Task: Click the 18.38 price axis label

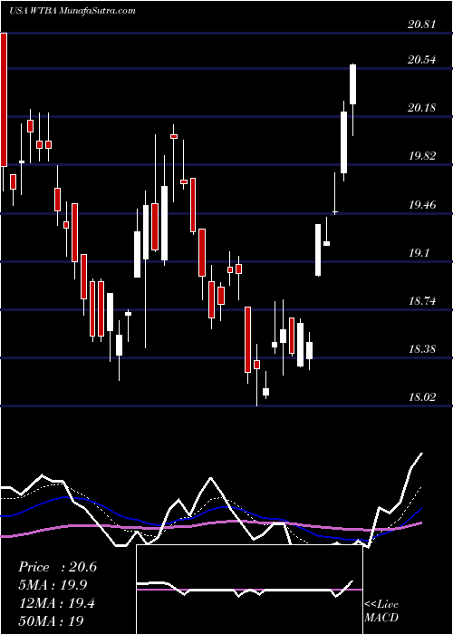Action: pos(422,348)
